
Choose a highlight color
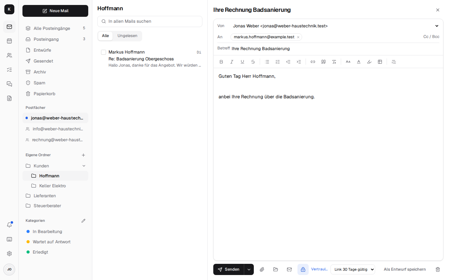(369, 62)
